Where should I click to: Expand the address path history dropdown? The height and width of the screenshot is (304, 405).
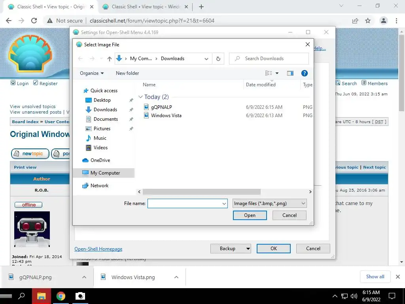tap(206, 59)
